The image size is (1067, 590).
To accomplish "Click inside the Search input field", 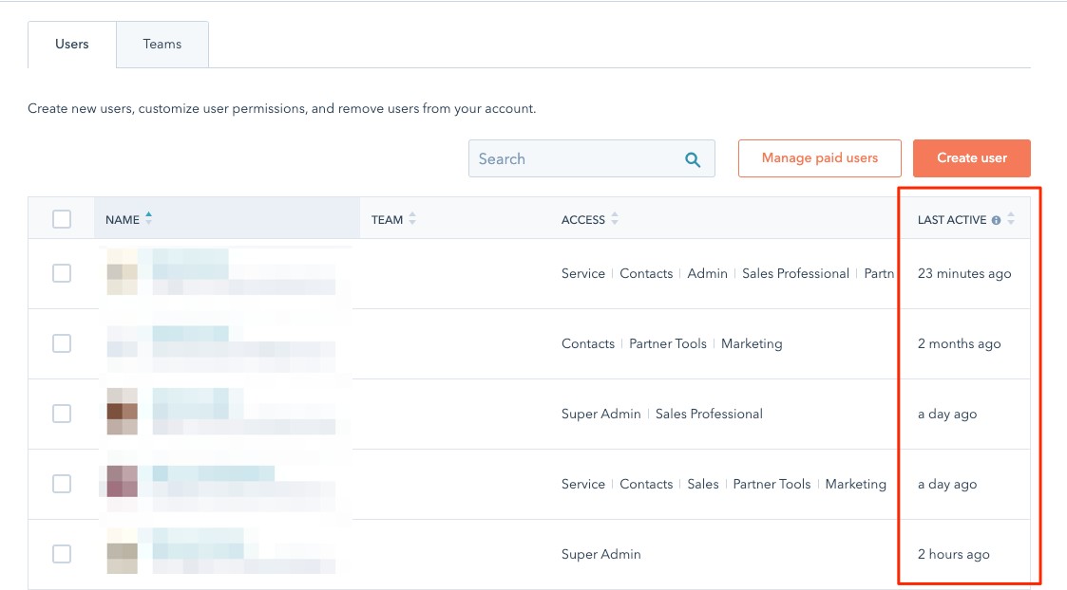I will coord(570,158).
